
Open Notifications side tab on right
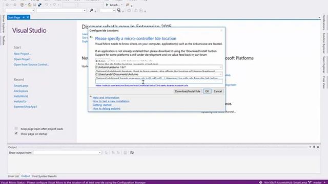[324, 22]
